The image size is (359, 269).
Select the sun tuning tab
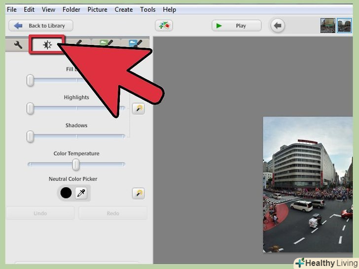(x=47, y=45)
